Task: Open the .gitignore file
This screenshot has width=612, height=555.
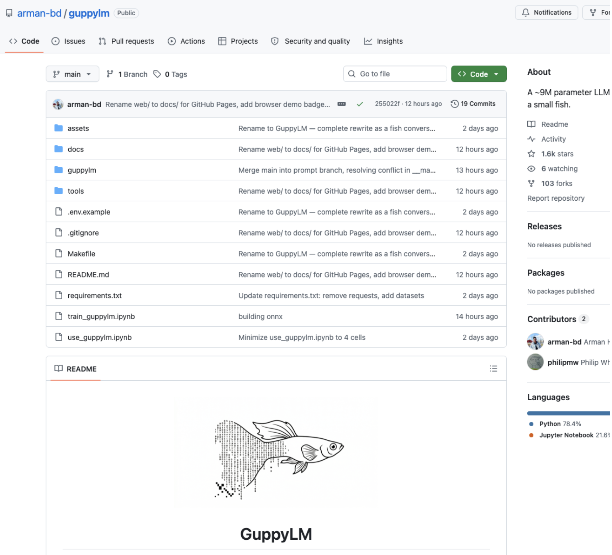Action: 83,233
